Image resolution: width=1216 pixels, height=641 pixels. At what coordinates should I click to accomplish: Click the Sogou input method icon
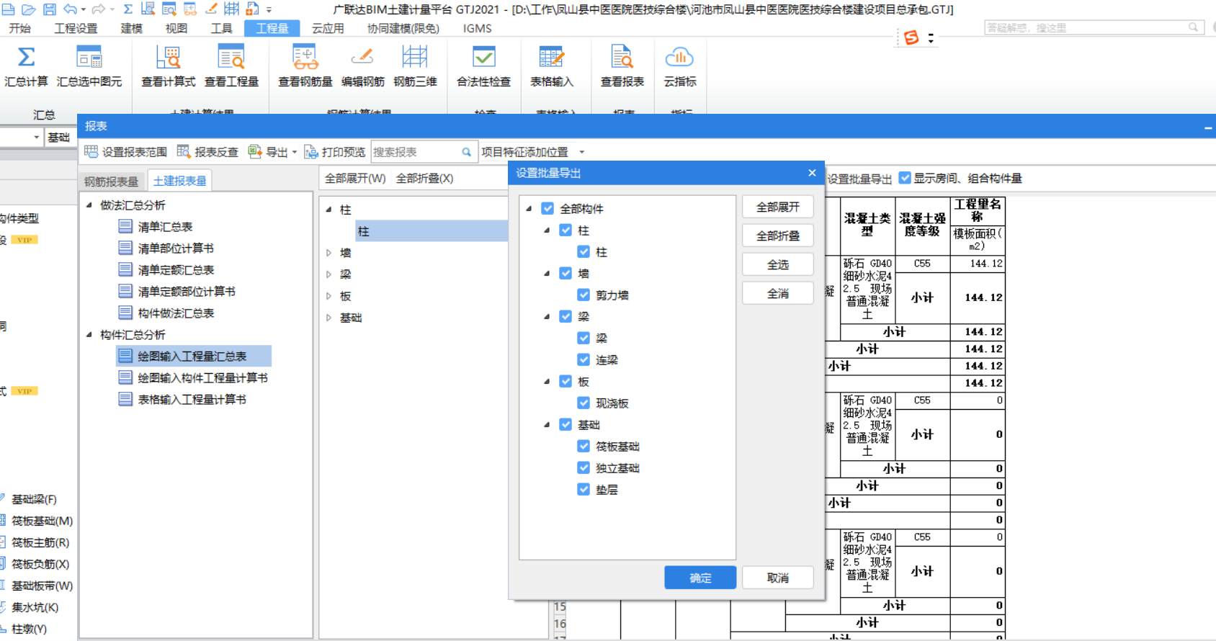911,37
